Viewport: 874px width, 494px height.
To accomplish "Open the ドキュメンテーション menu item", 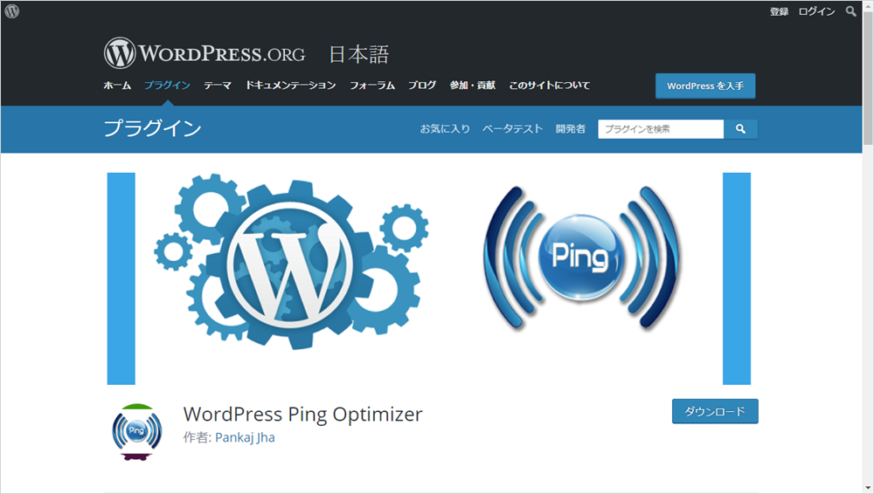I will point(290,86).
